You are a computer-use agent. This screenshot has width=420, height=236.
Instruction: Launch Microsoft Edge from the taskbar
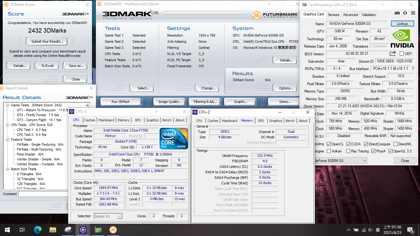pos(38,230)
